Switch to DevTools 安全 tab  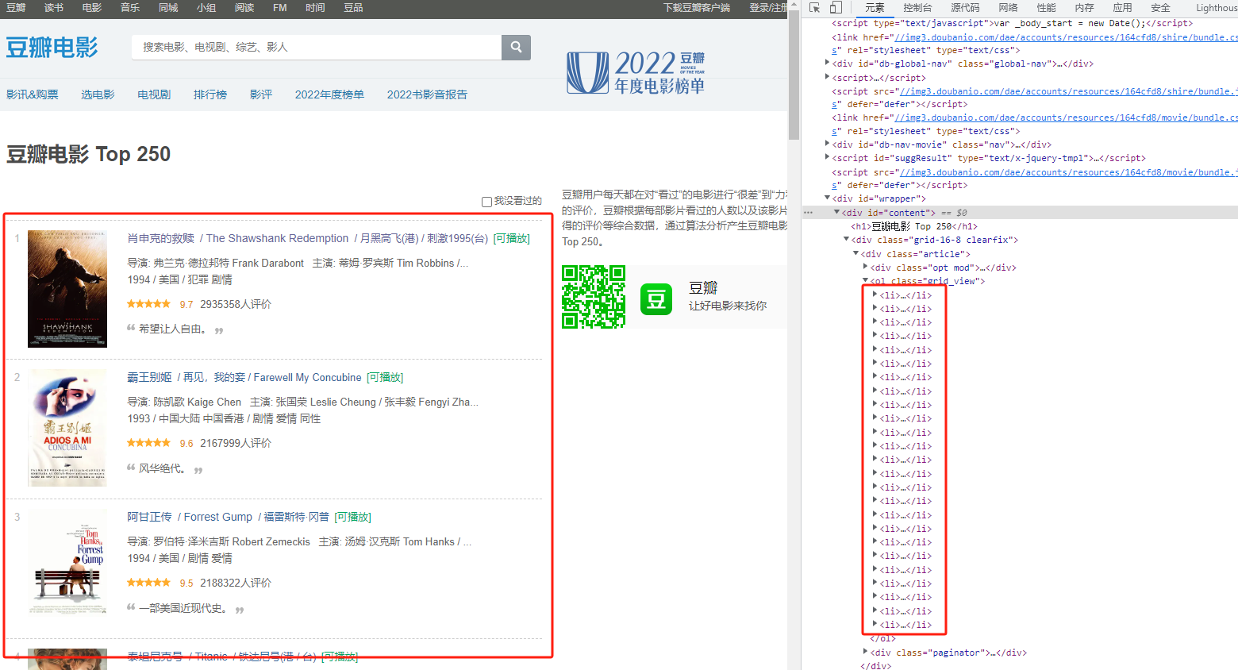coord(1160,8)
